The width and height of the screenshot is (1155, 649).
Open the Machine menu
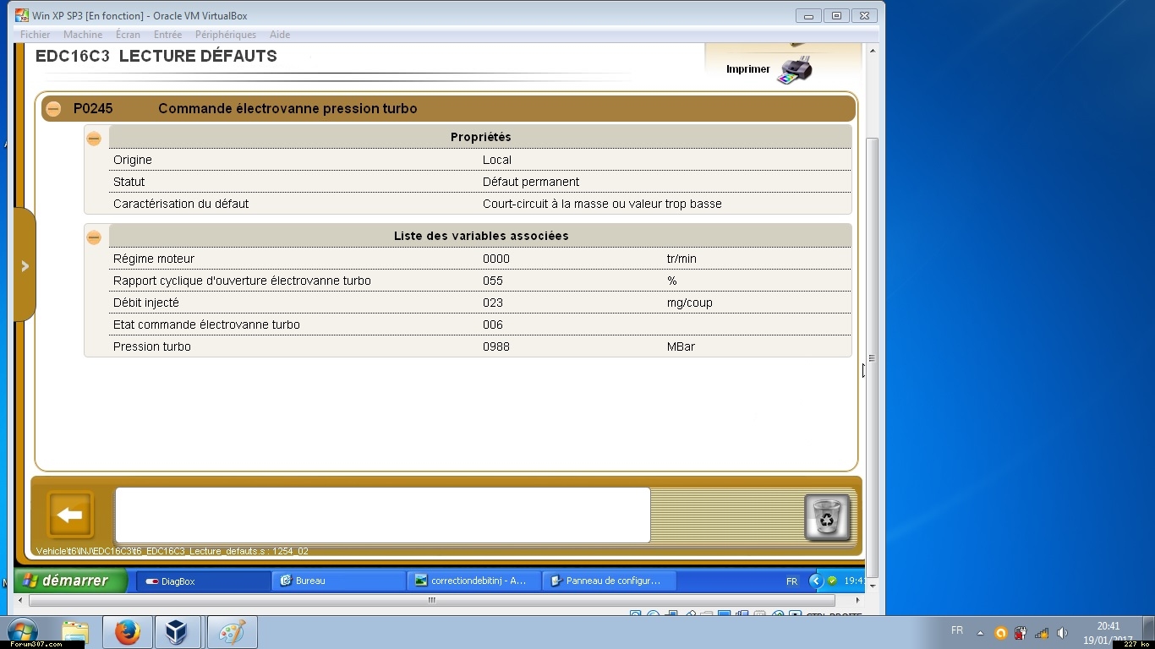[83, 35]
